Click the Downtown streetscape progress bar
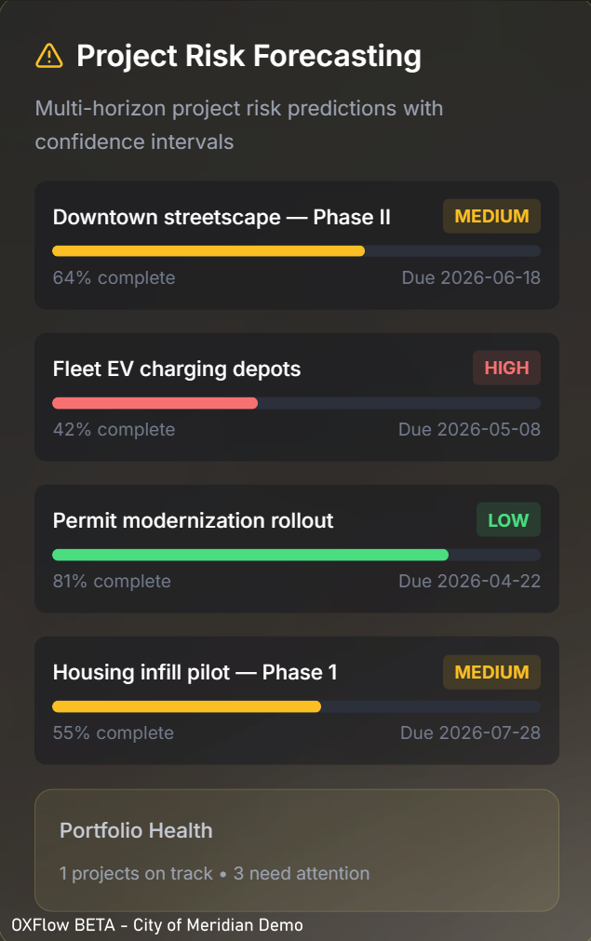Viewport: 591px width, 941px height. (x=296, y=250)
